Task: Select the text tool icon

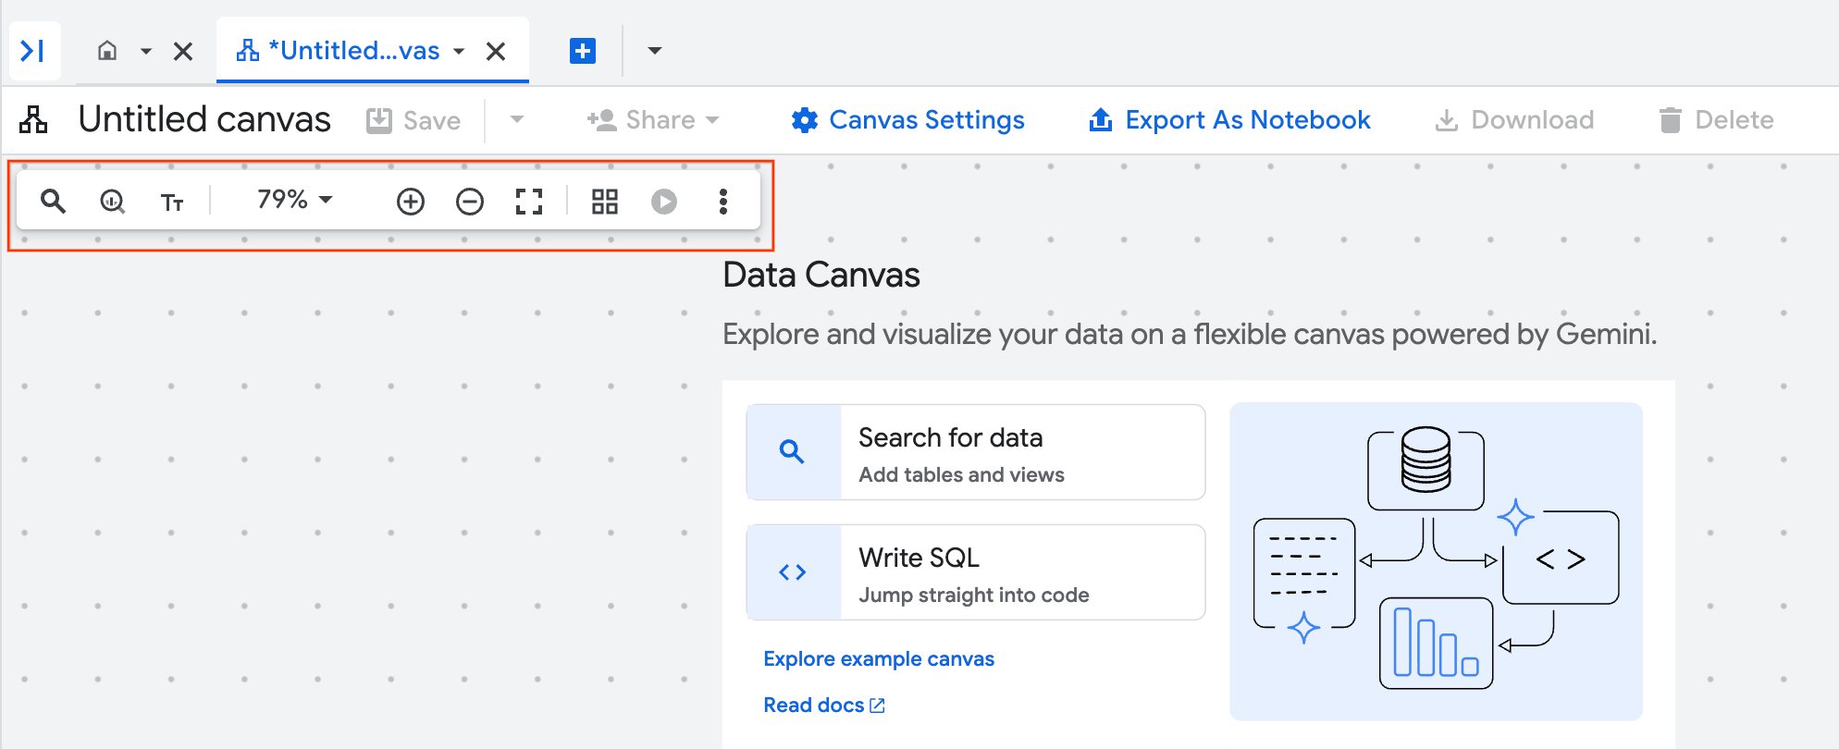Action: (x=172, y=202)
